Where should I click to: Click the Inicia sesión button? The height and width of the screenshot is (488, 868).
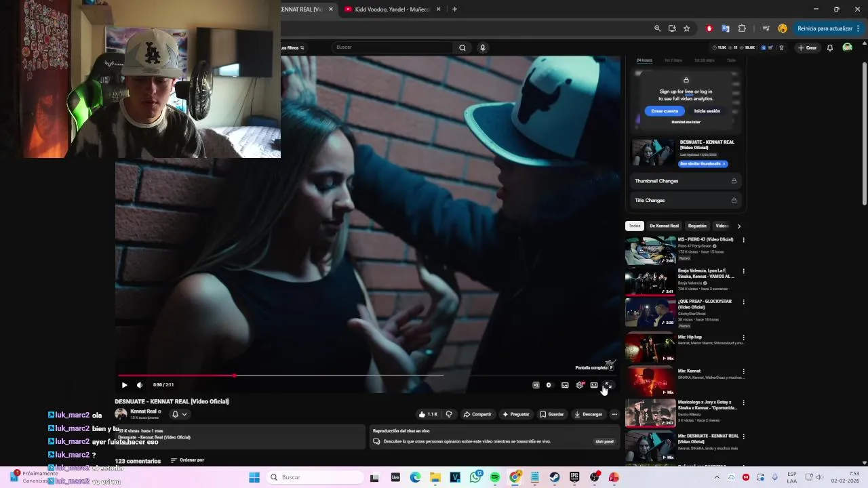[707, 111]
